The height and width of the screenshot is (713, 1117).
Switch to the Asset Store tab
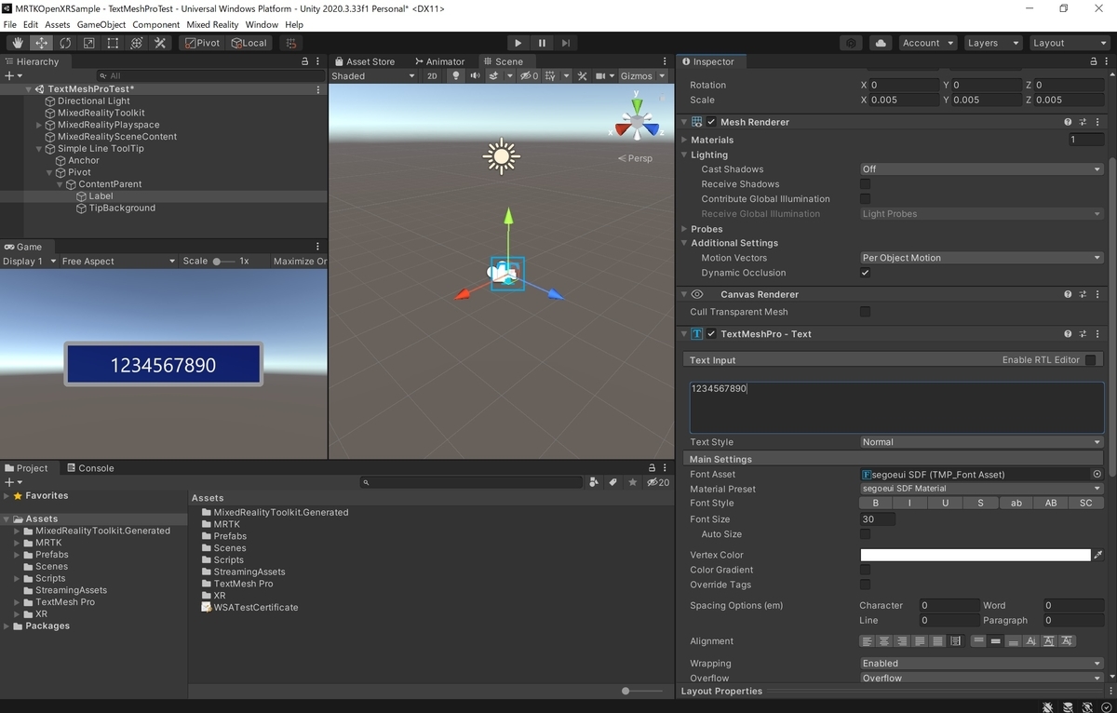point(365,61)
